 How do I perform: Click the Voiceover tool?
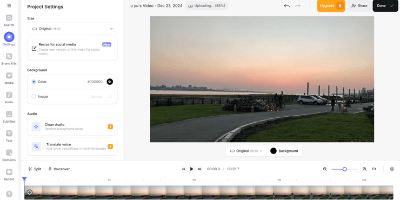(x=59, y=169)
